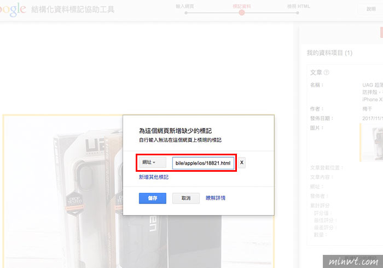Click the 我的資料項目 (1) heading
383x268 pixels.
click(329, 53)
